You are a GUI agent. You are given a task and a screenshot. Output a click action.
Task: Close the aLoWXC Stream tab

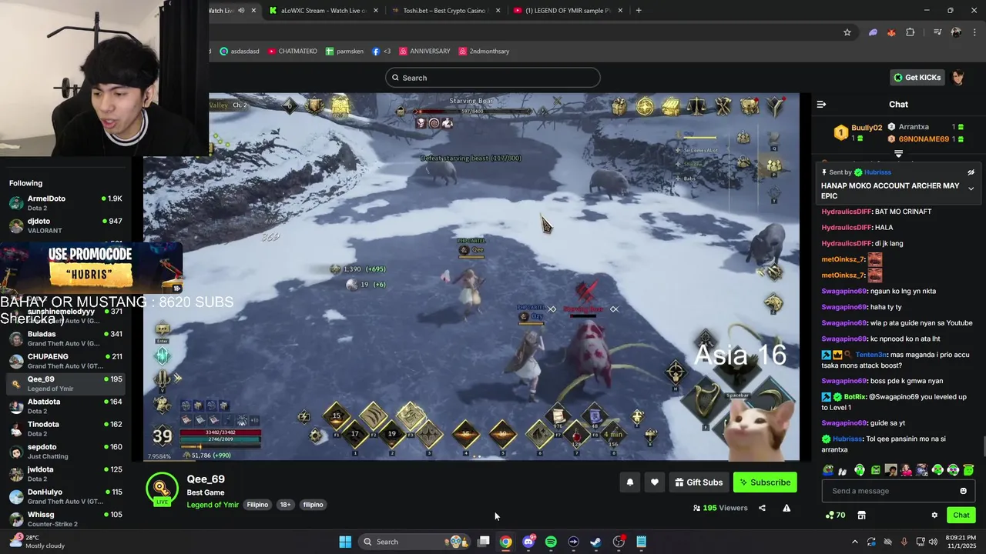(x=375, y=10)
